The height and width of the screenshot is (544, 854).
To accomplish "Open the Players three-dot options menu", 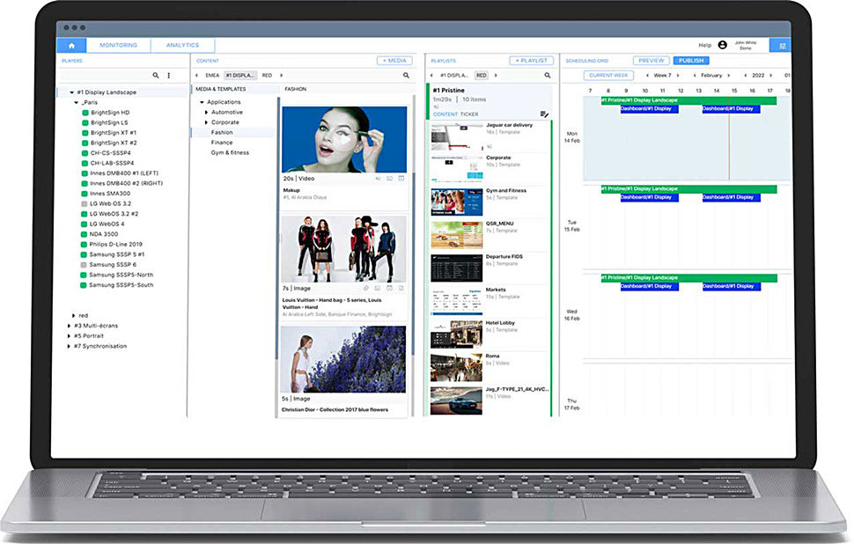I will coord(169,76).
